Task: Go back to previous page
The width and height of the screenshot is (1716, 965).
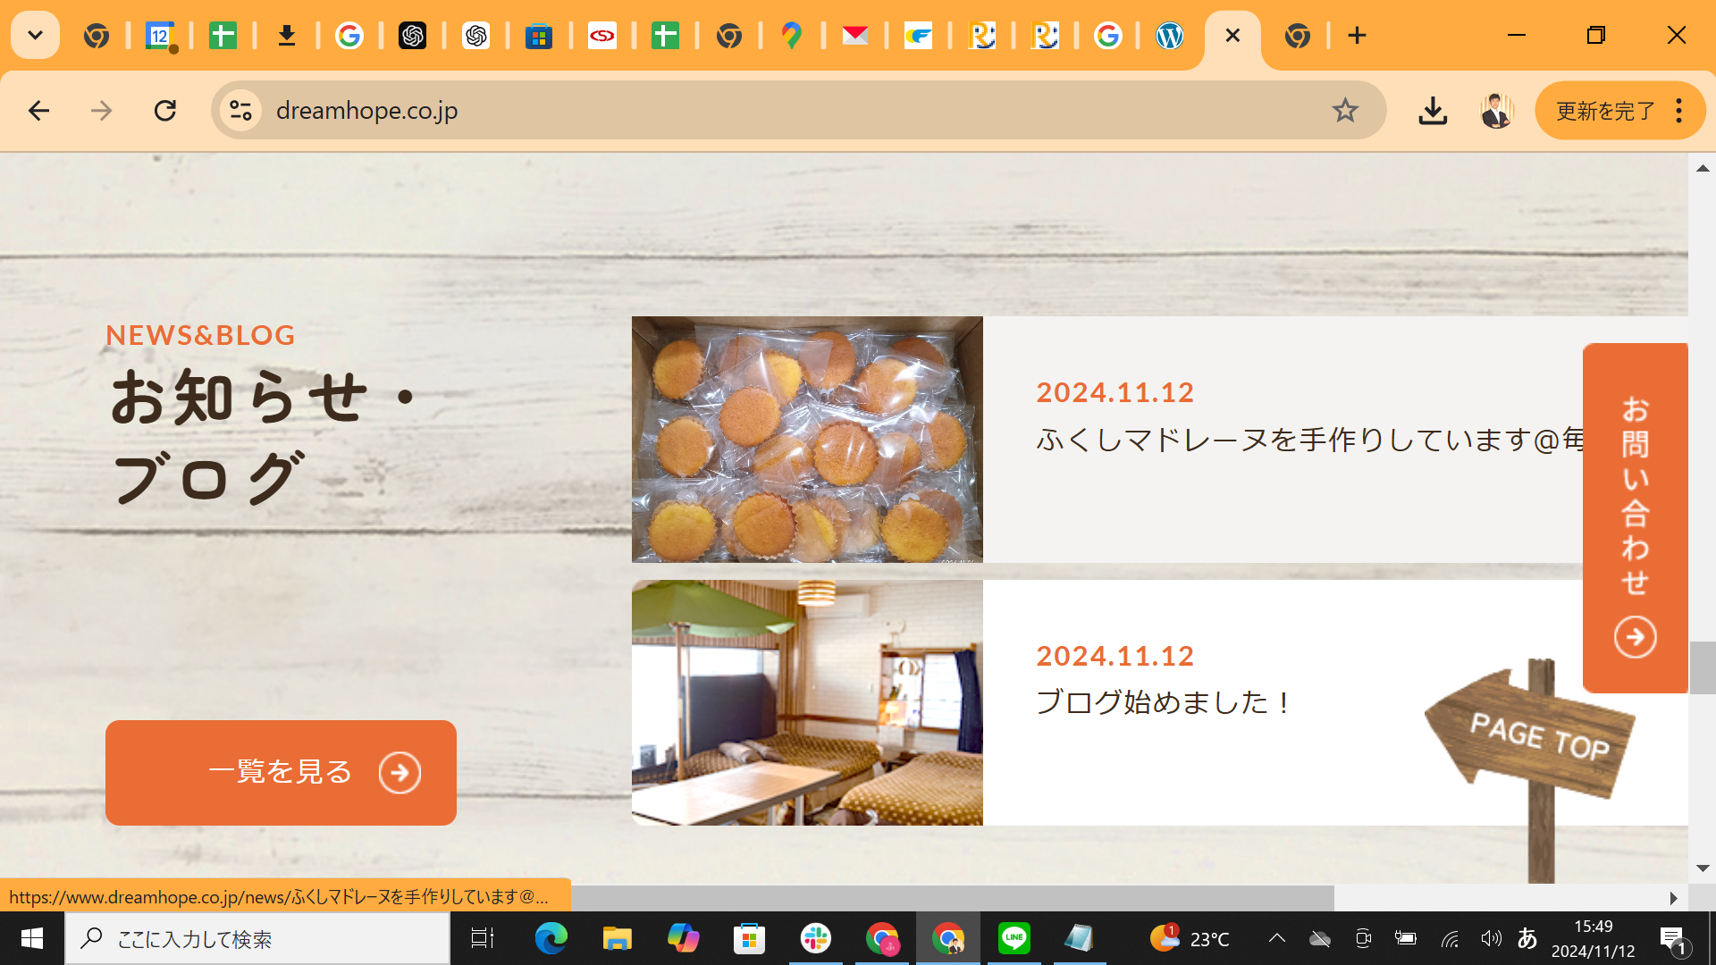Action: point(38,111)
